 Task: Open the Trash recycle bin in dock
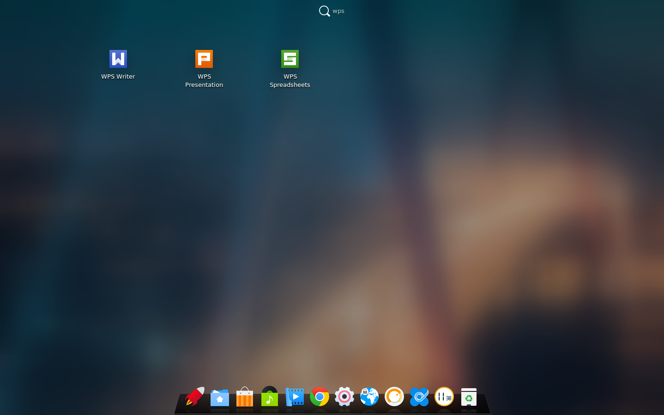[x=469, y=397]
